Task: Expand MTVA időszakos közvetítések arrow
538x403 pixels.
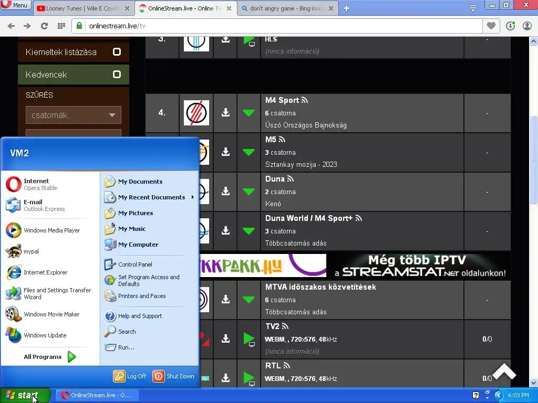Action: coord(249,300)
